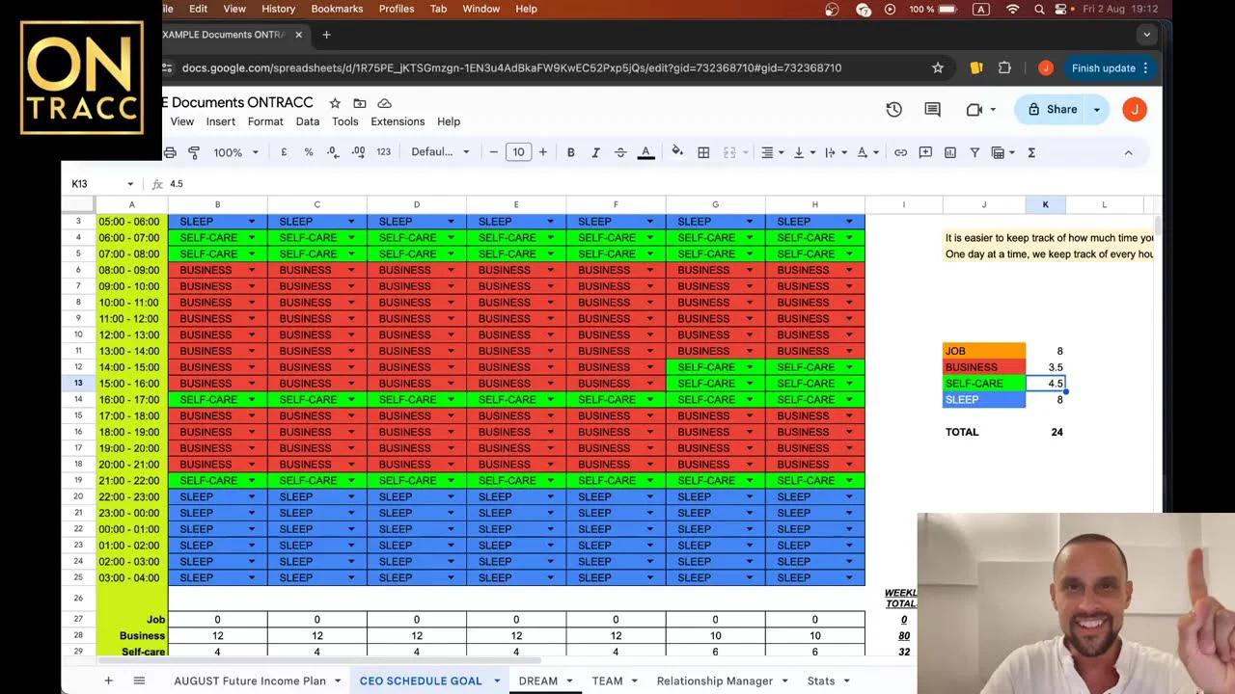The width and height of the screenshot is (1235, 694).
Task: Switch to the CEO SCHEDULE GOAL tab
Action: pos(422,681)
